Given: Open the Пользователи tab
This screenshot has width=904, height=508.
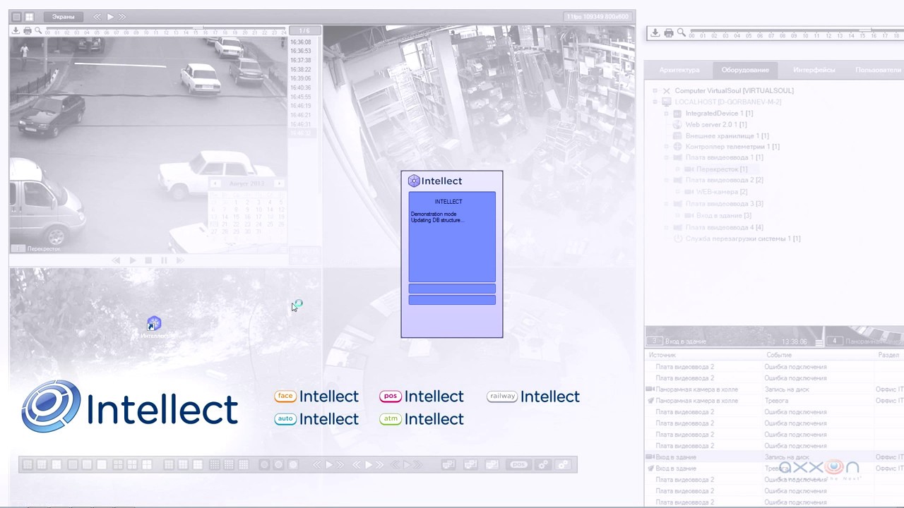Looking at the screenshot, I should pyautogui.click(x=878, y=70).
